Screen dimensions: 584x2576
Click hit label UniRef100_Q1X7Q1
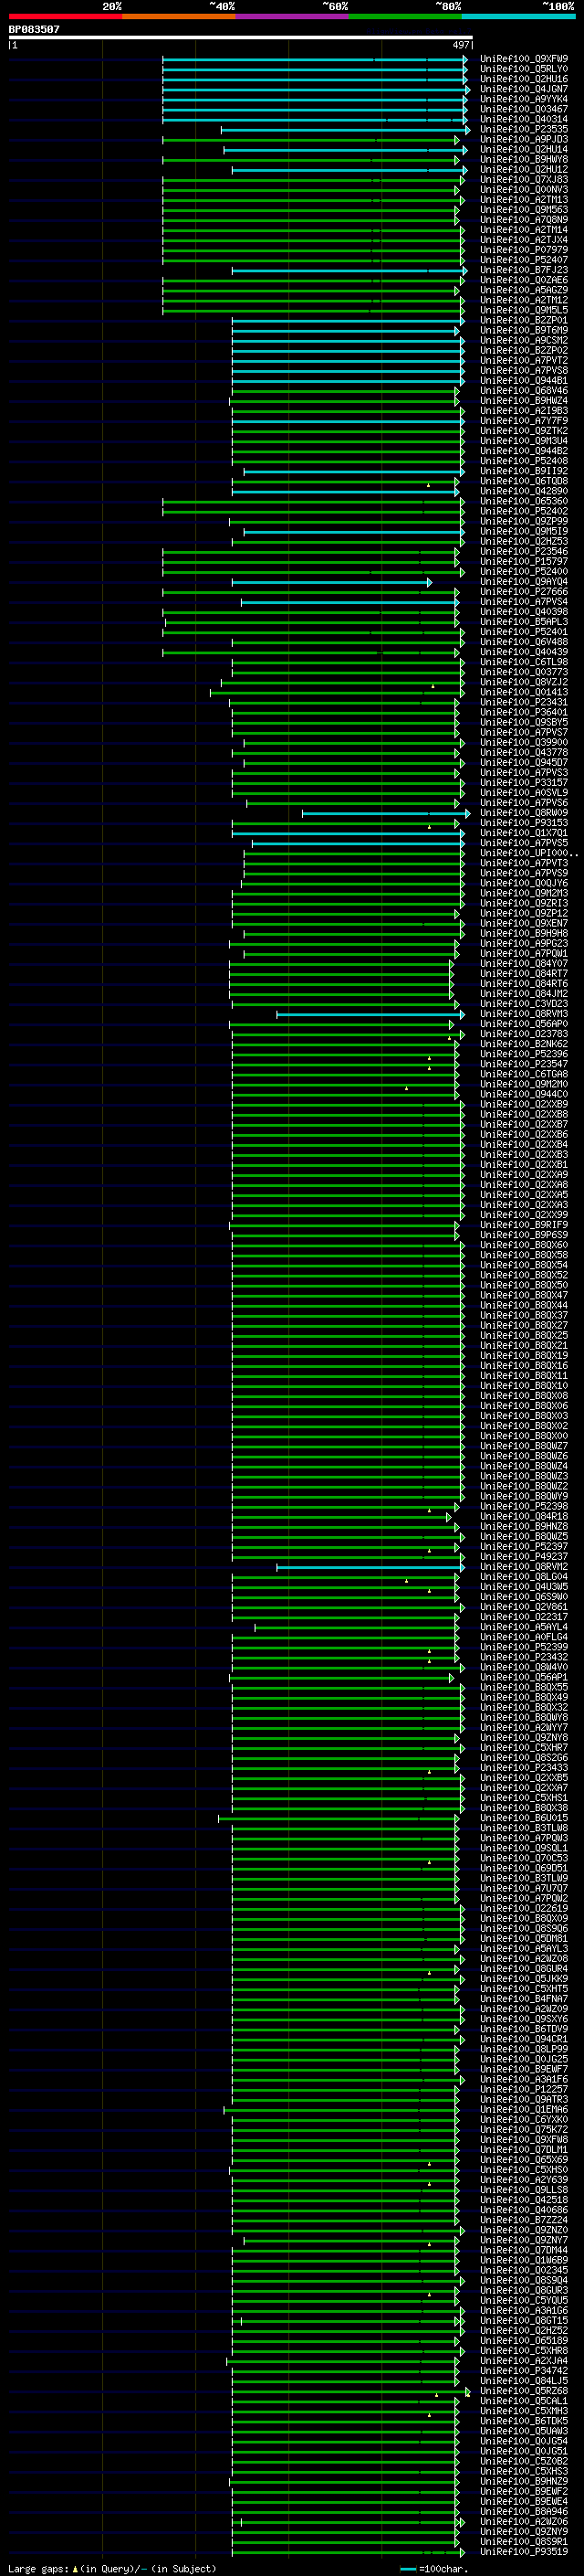click(524, 833)
